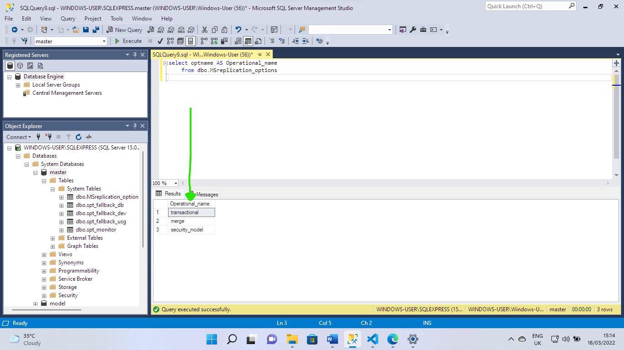
Task: Click the Activity Monitor icon in Object Explorer
Action: [x=89, y=137]
